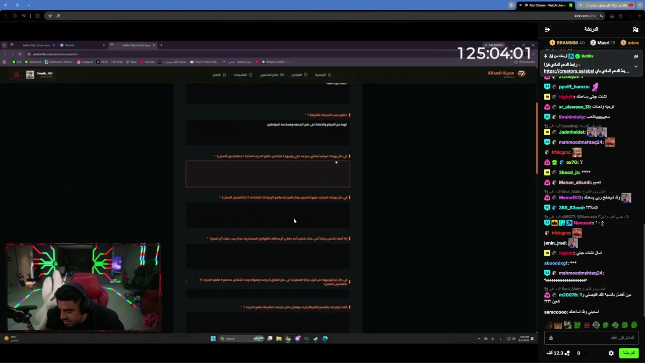This screenshot has width=645, height=363.
Task: Pick the rightmost green smiley emote
Action: pyautogui.click(x=634, y=325)
